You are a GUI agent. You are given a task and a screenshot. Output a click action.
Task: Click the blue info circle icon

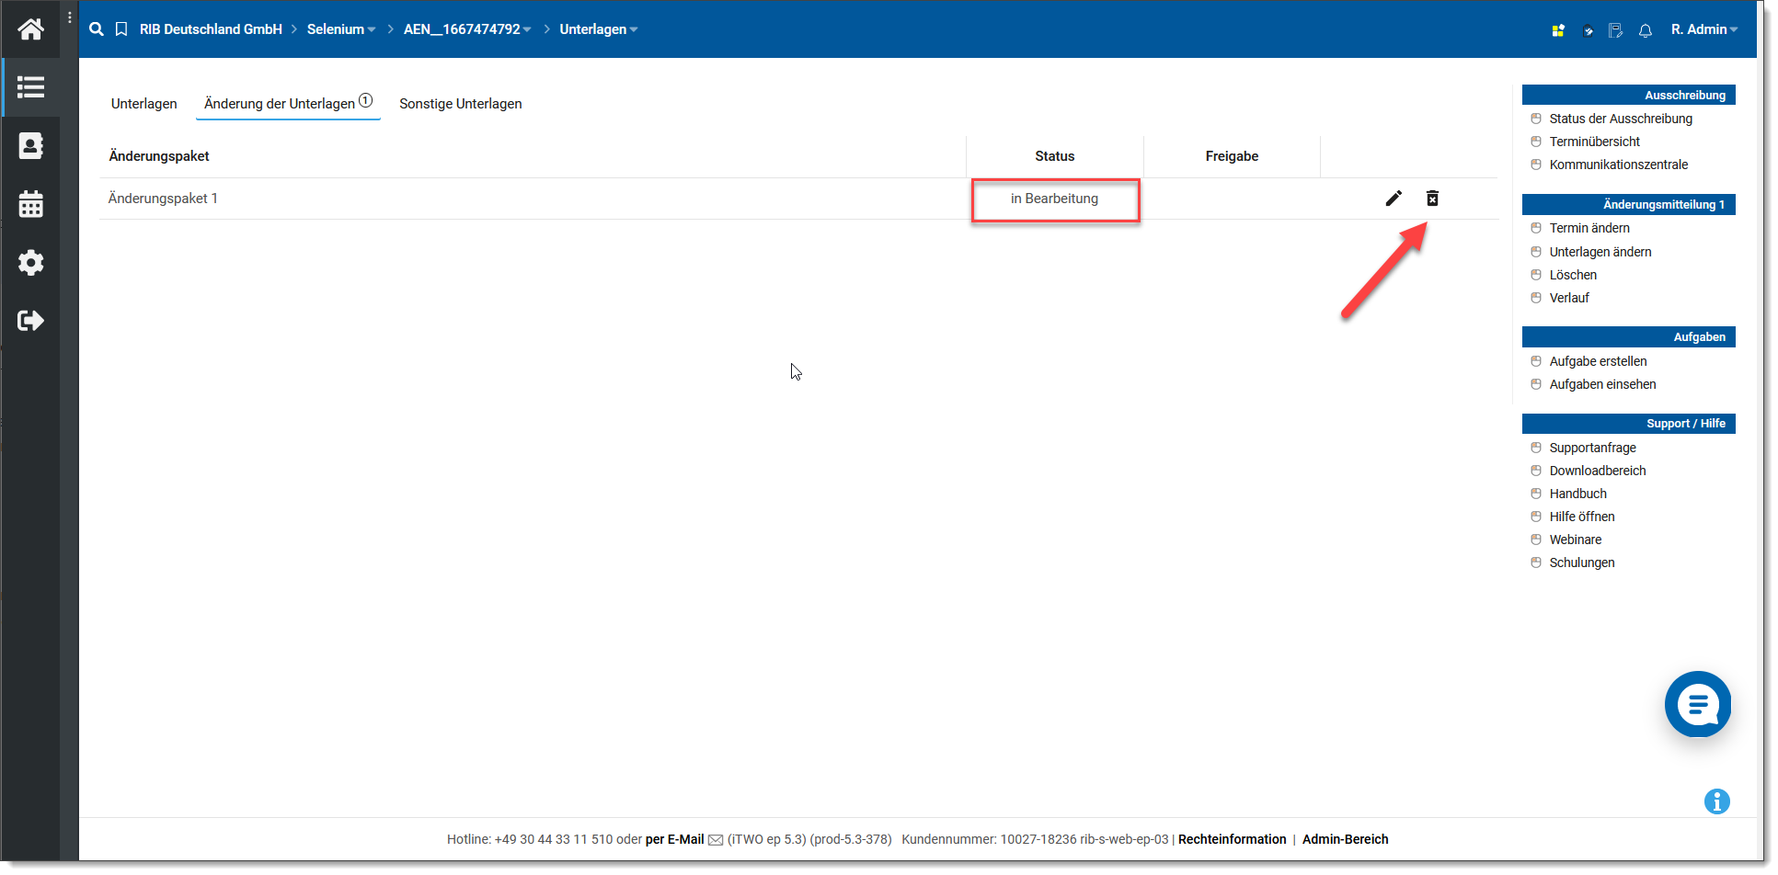[1716, 801]
